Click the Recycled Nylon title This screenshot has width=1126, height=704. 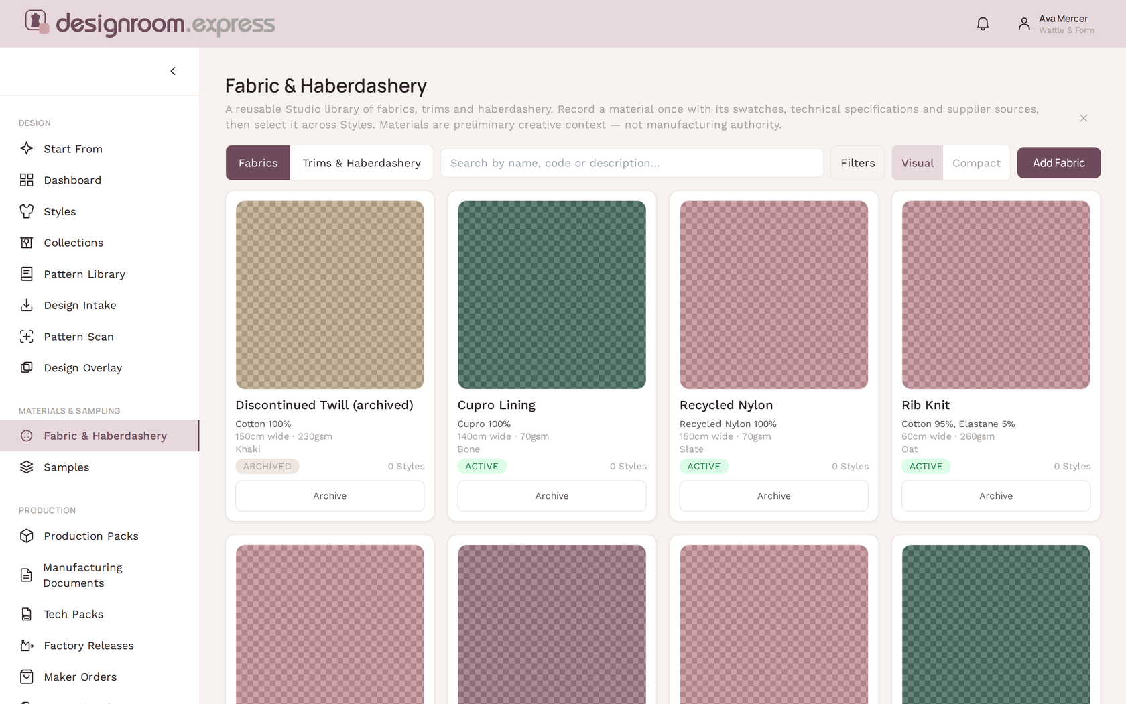tap(727, 405)
